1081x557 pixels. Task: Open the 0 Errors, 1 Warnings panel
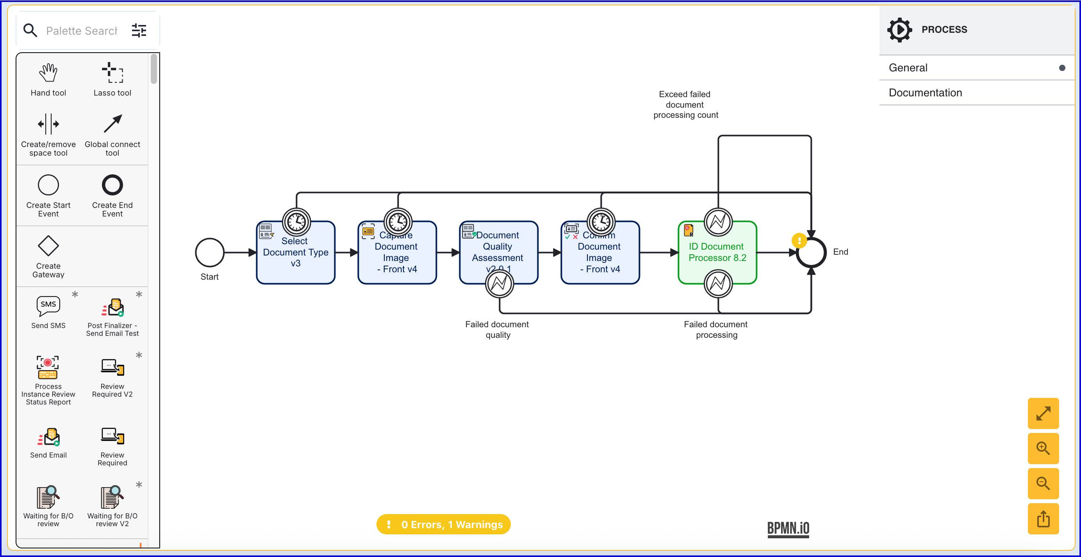click(x=443, y=524)
